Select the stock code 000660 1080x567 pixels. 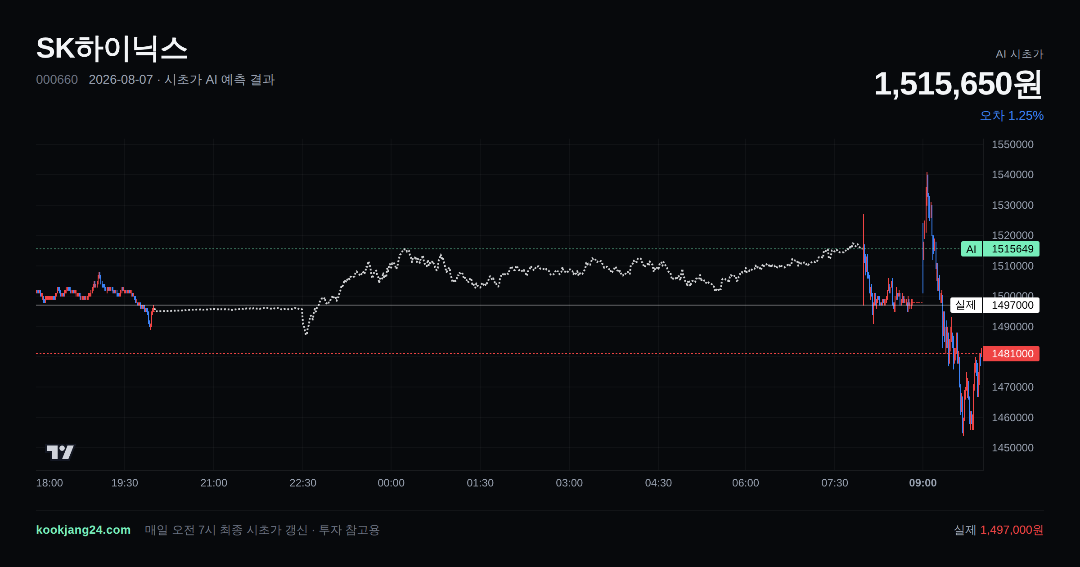coord(57,80)
